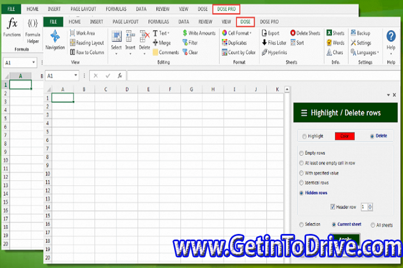403x268 pixels.
Task: Open PAGE LAYOUT tab in back window
Action: [x=83, y=9]
